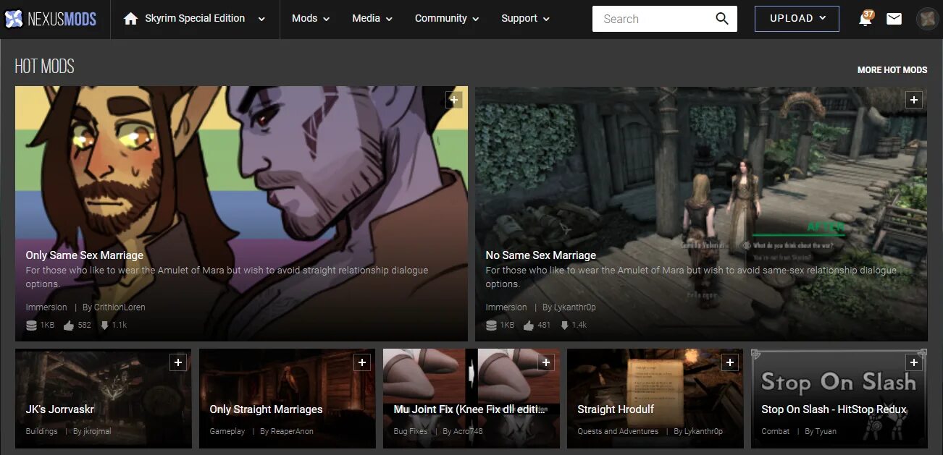Viewport: 943px width, 455px height.
Task: Open author Acro748's profile
Action: [x=468, y=431]
